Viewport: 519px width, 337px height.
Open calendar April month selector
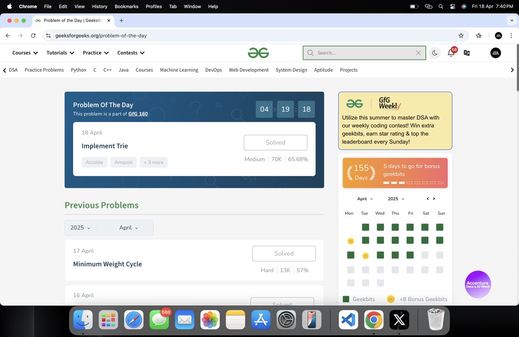pos(365,199)
